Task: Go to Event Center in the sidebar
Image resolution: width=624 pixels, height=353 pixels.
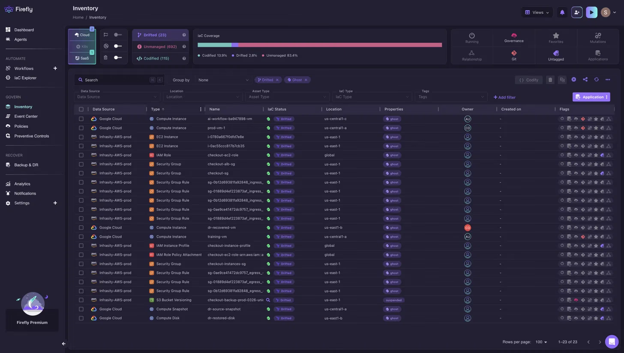Action: tap(26, 117)
